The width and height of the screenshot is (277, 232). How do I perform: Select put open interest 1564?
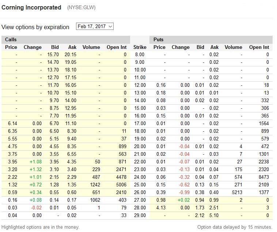264,124
